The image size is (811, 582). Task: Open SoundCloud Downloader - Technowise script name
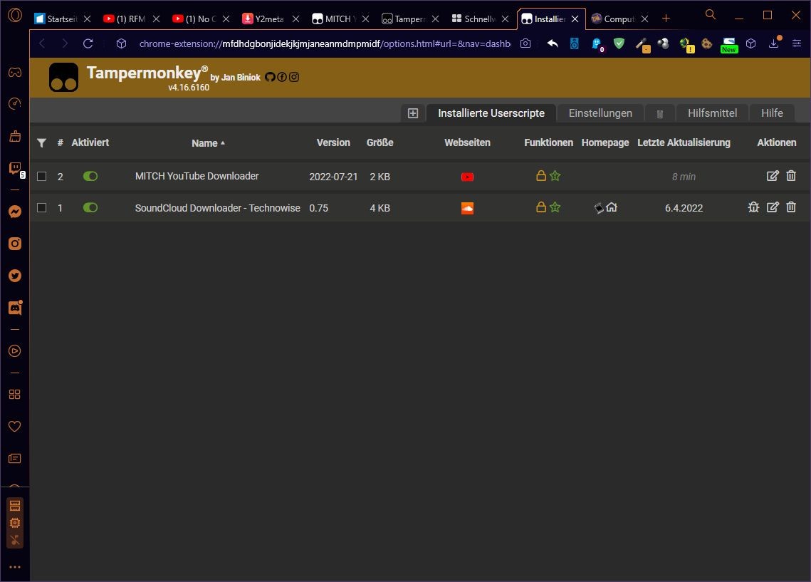point(217,208)
